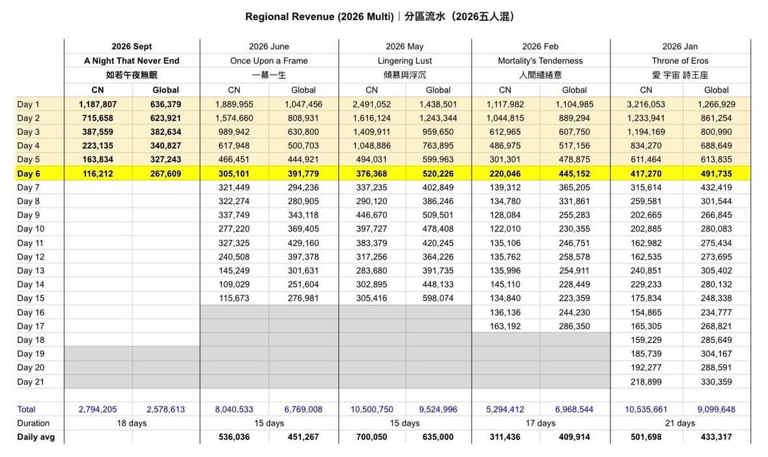This screenshot has height=457, width=768.
Task: Select cell with value 3,216,053
Action: 646,104
